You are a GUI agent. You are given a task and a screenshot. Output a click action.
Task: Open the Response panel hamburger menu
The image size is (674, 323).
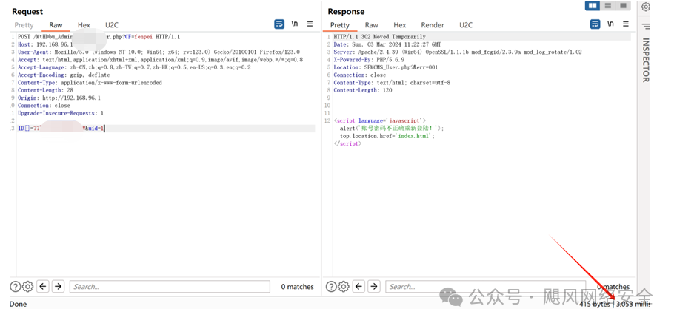pos(626,24)
